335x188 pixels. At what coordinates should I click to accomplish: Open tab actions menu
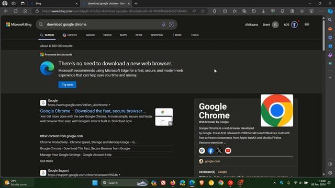(23, 4)
